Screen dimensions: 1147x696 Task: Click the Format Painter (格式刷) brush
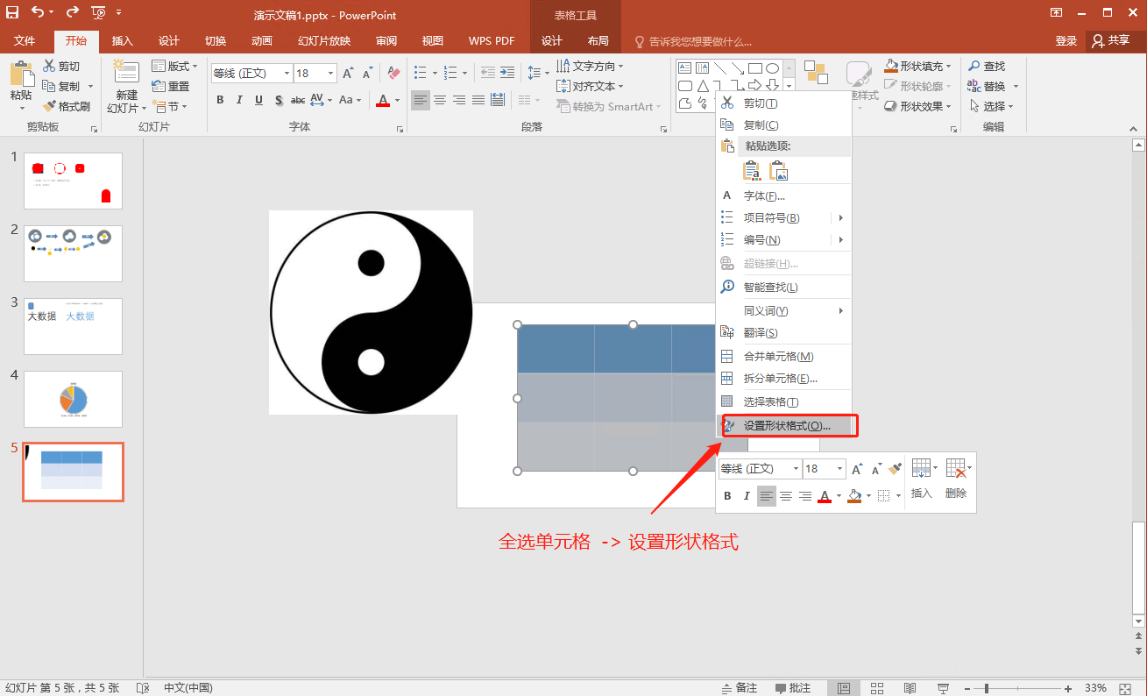[x=67, y=106]
